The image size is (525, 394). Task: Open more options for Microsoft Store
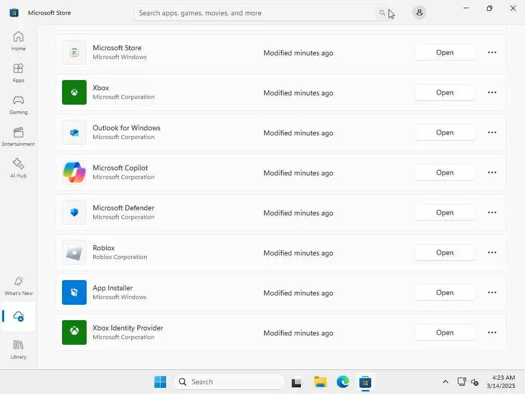pyautogui.click(x=492, y=53)
